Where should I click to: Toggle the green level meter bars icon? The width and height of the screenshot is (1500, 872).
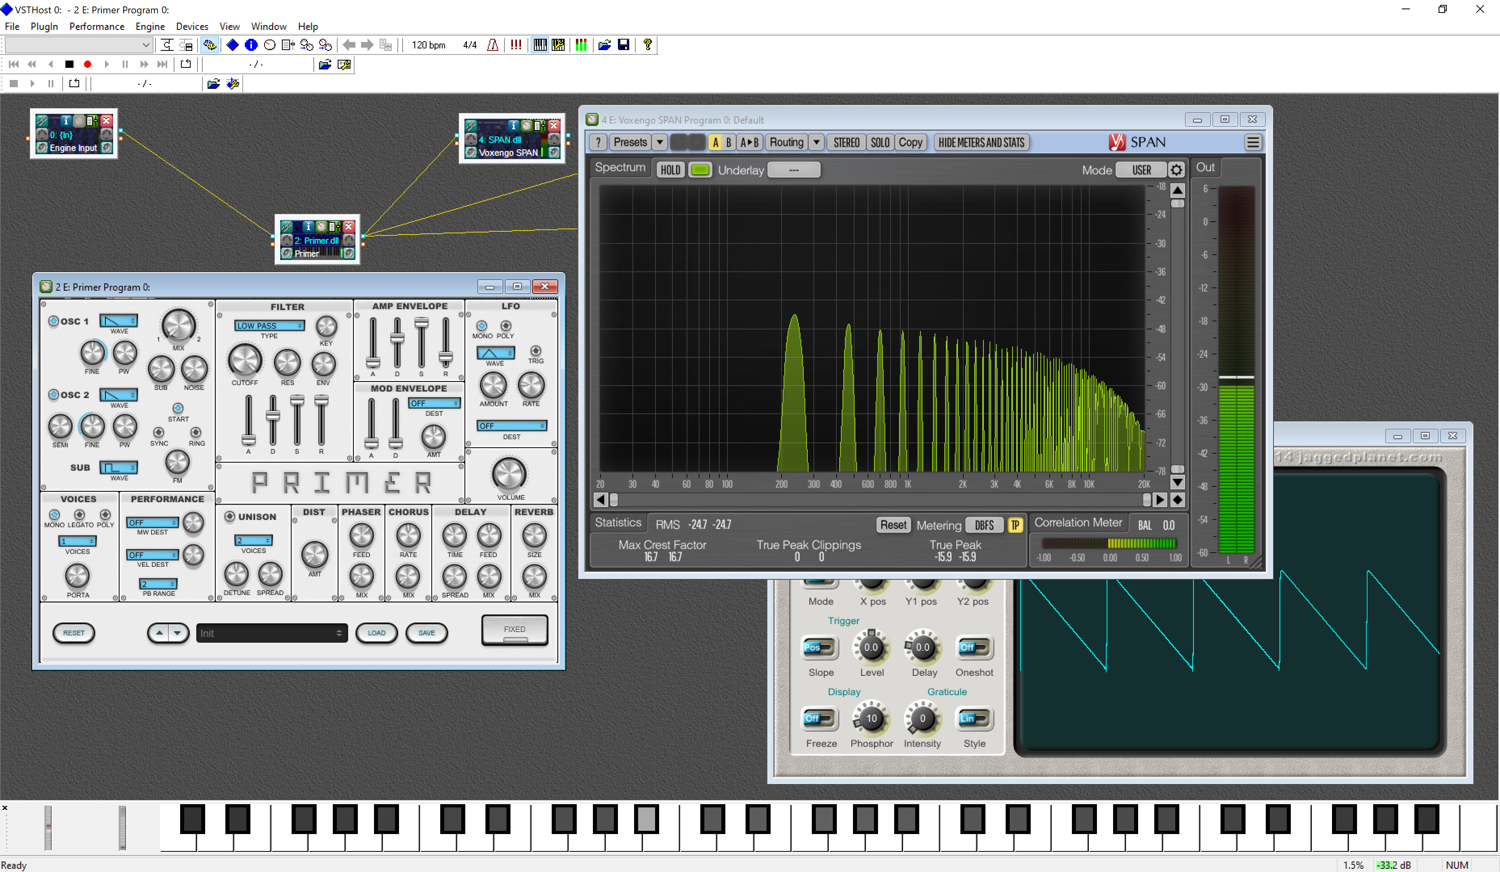(581, 45)
